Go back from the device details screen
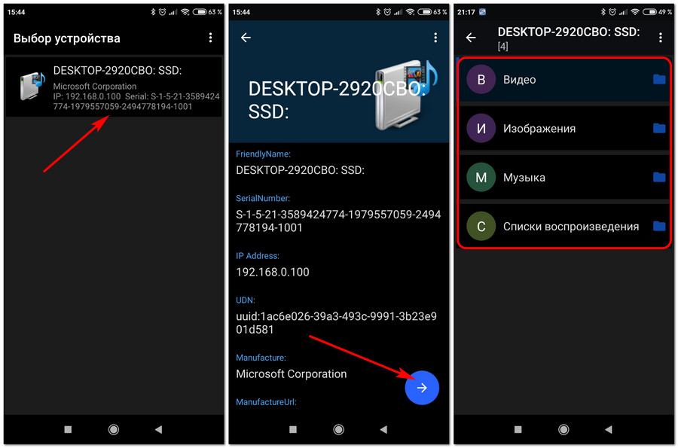This screenshot has width=678, height=448. pyautogui.click(x=246, y=38)
